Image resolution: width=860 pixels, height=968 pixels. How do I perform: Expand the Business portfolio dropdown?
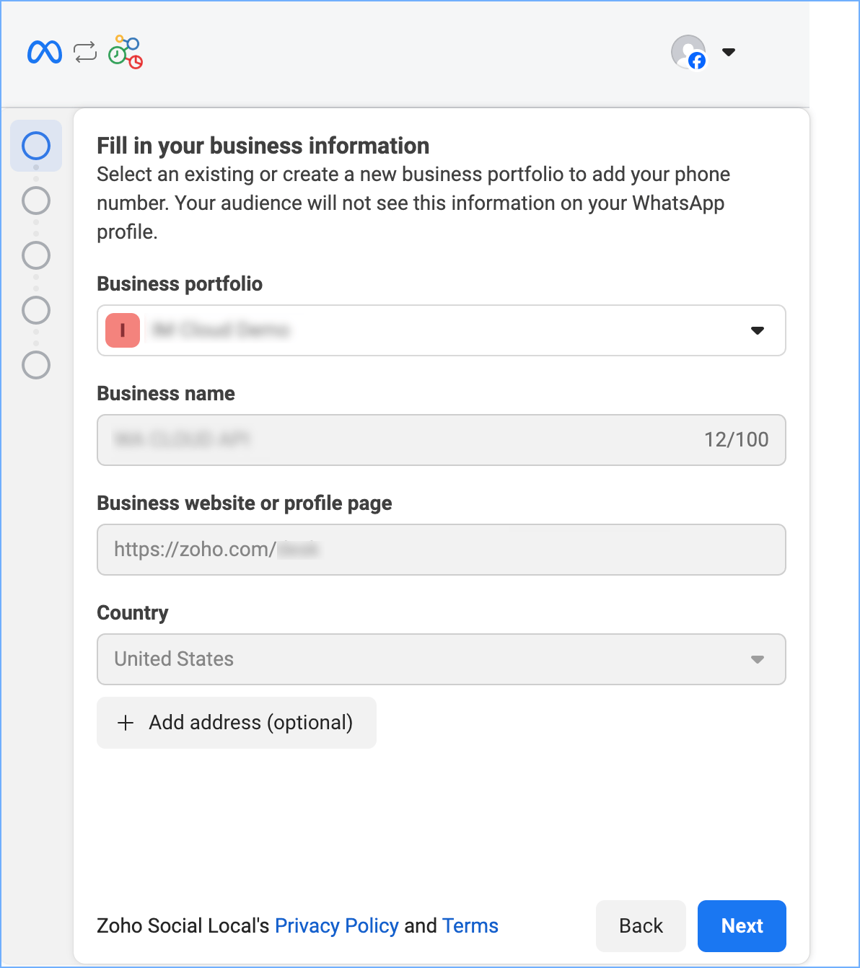757,330
